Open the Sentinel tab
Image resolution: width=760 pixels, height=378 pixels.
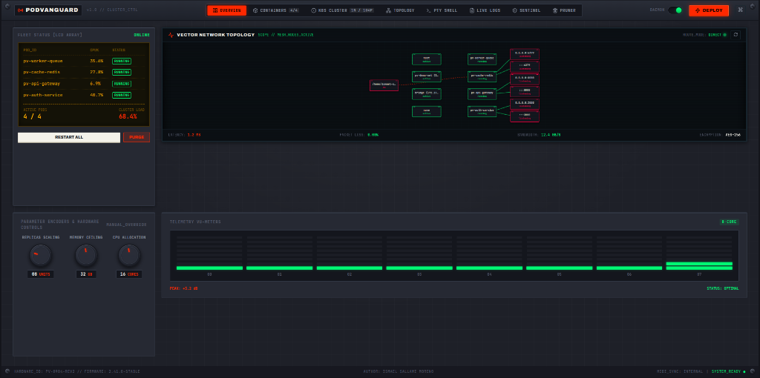point(526,10)
